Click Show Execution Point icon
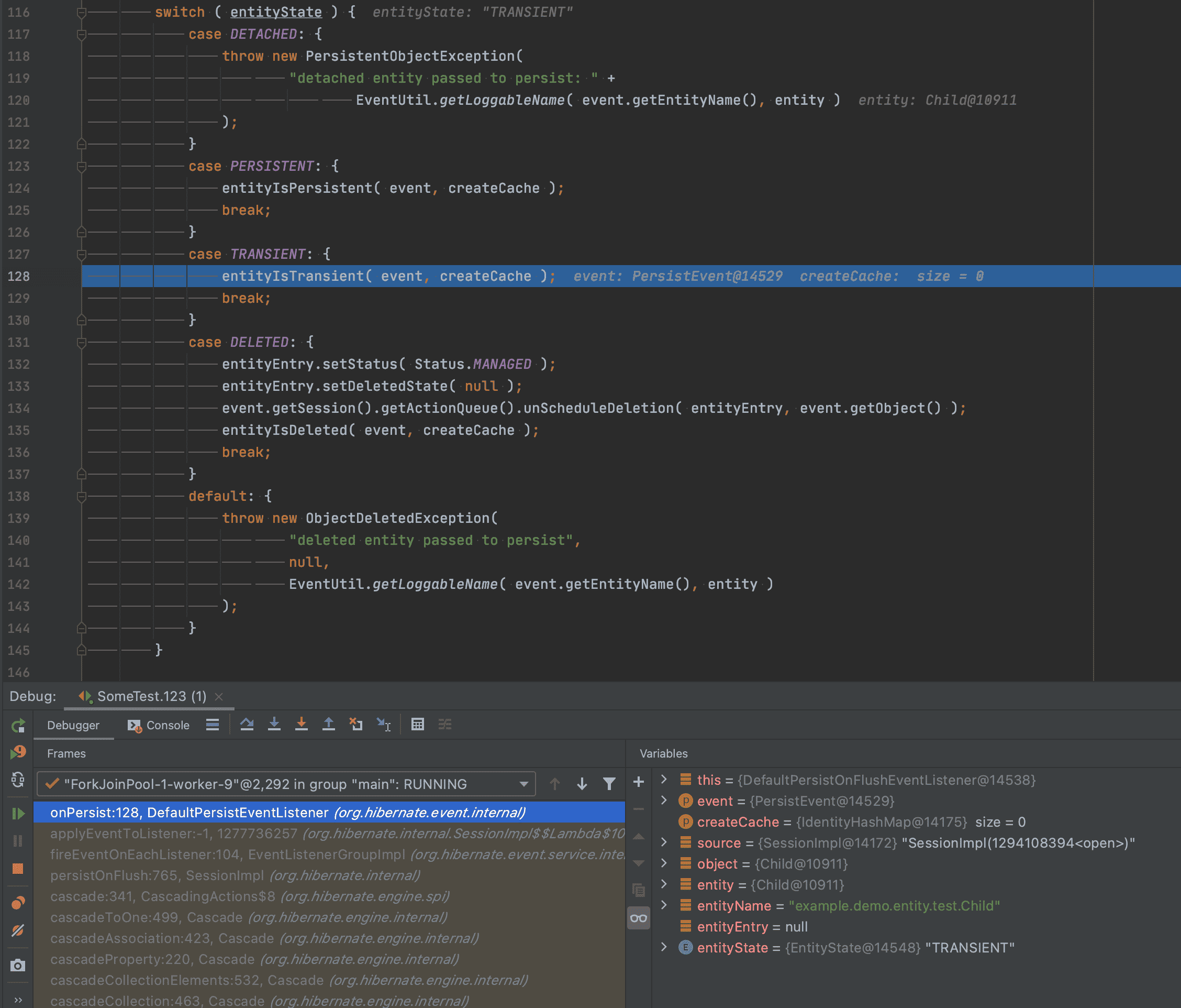Viewport: 1181px width, 1008px height. tap(213, 725)
